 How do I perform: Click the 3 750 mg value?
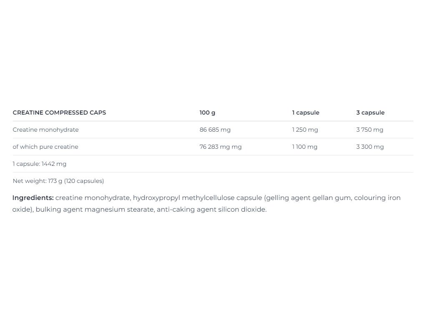369,130
